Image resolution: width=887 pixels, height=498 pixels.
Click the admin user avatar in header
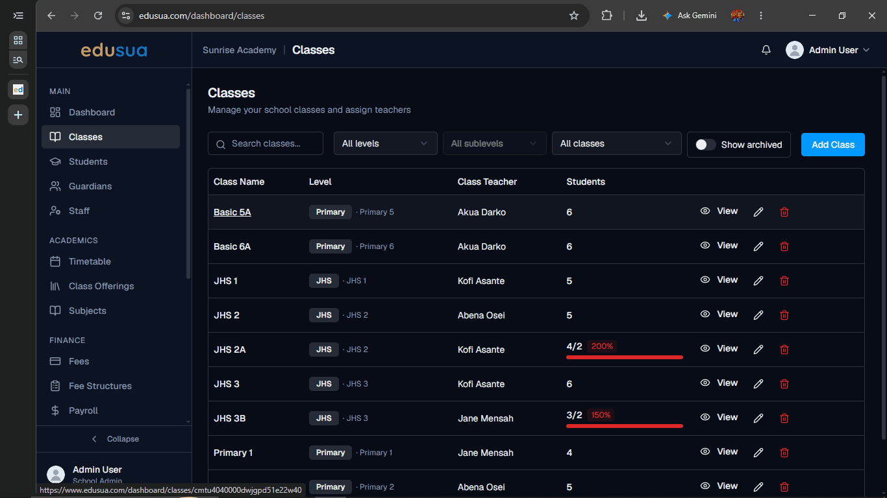795,50
